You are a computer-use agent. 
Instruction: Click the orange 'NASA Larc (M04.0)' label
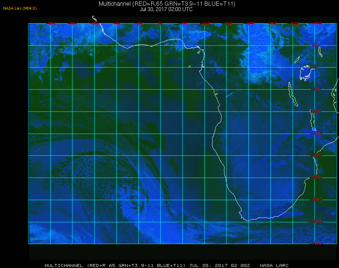pyautogui.click(x=20, y=8)
